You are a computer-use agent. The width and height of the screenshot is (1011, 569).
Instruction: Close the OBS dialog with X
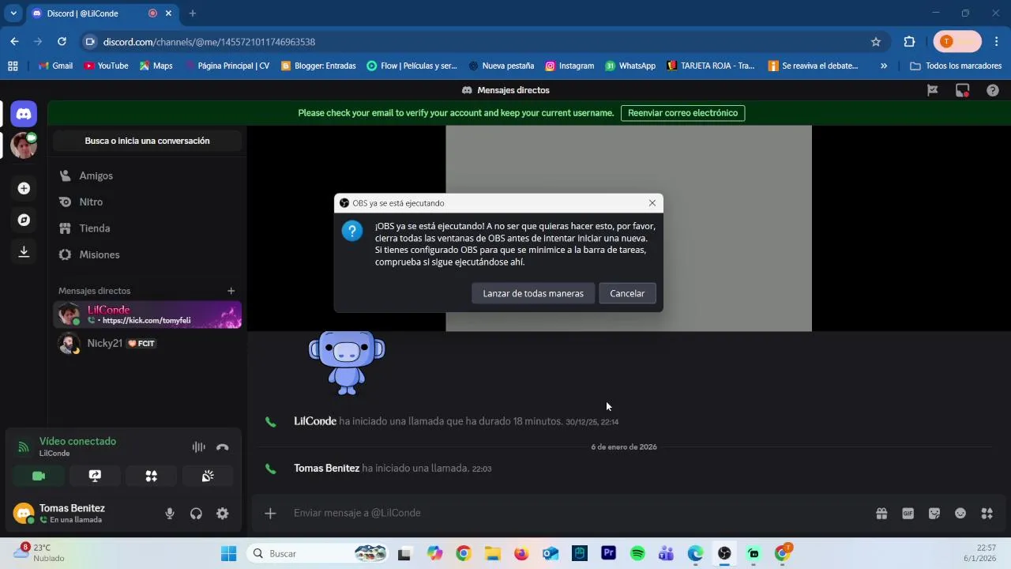(652, 203)
